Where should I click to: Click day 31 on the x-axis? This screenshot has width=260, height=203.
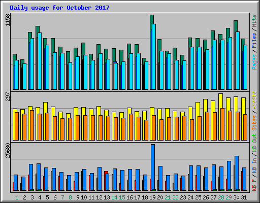pos(244,197)
